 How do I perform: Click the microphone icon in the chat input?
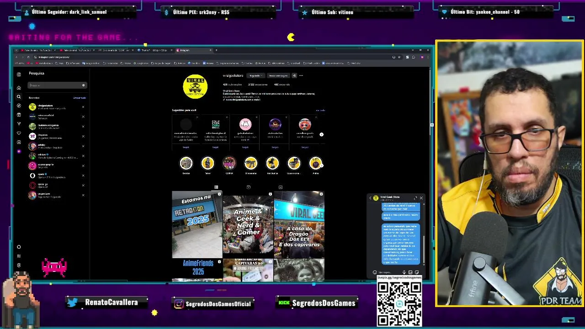(404, 272)
